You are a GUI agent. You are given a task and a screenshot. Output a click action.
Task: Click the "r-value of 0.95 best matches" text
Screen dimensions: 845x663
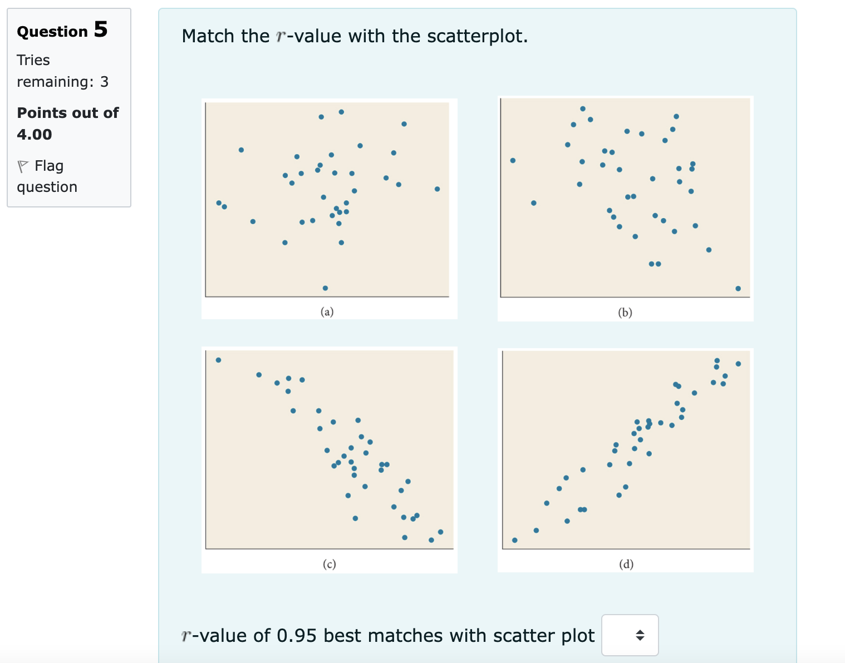[388, 635]
